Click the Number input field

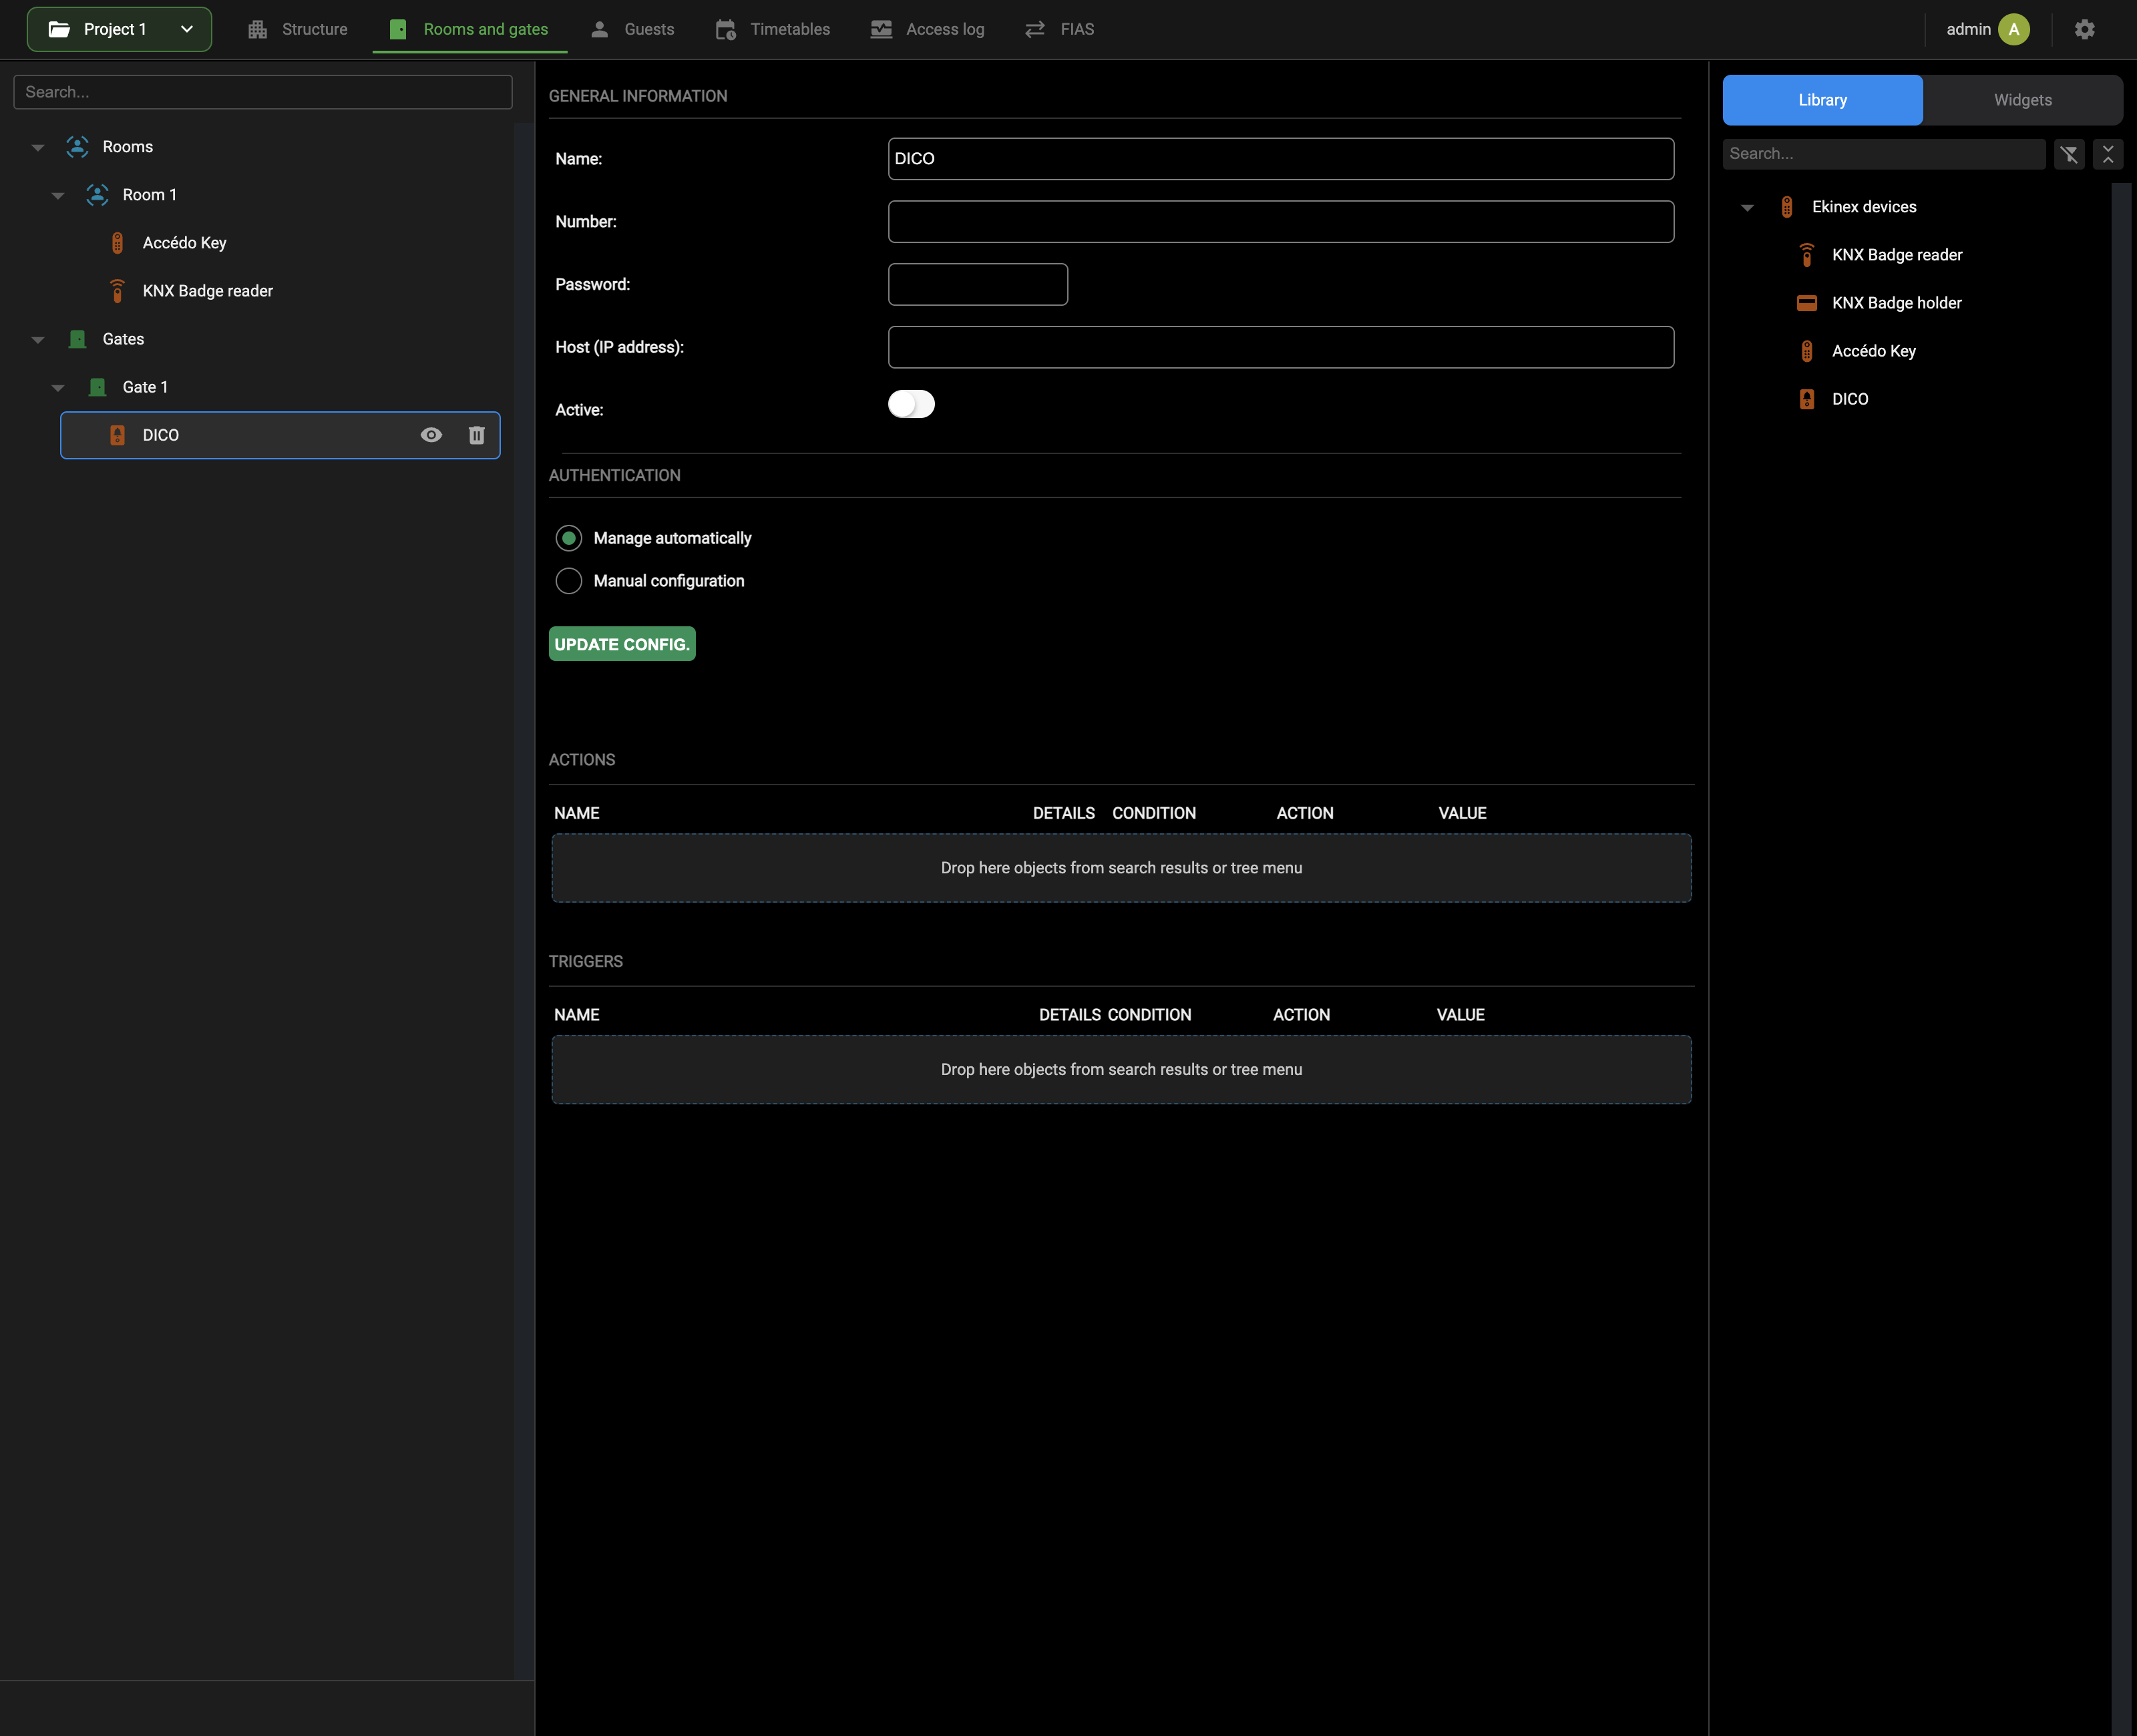point(1281,222)
